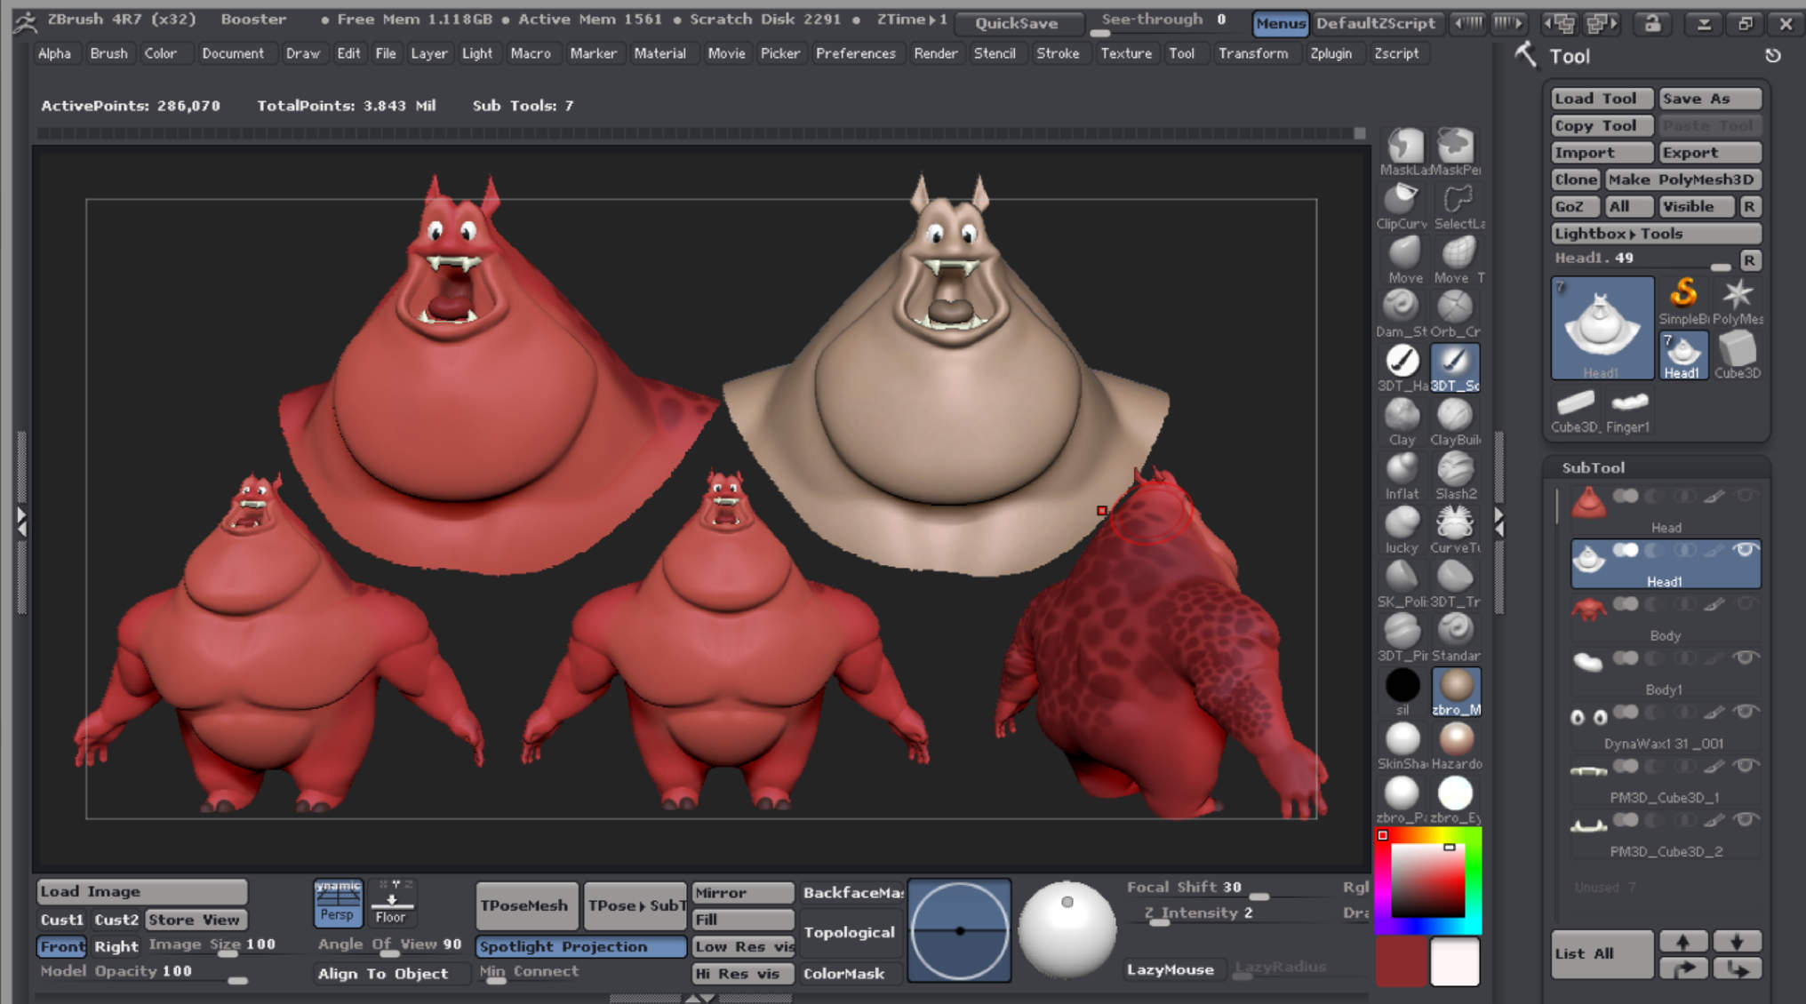Click the main red color swatch
1806x1004 pixels.
click(1400, 962)
